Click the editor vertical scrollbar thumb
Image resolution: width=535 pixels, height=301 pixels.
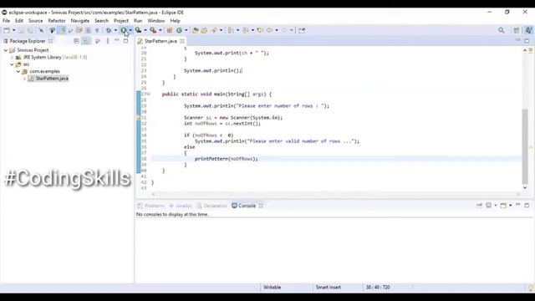(525, 147)
